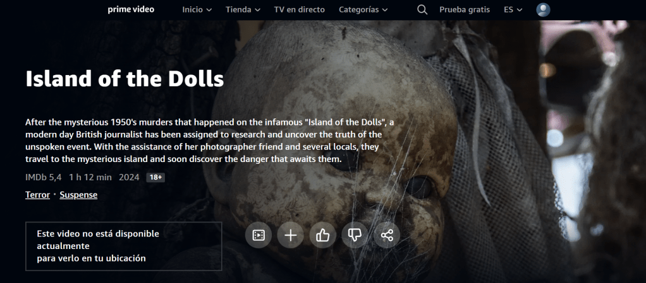Click the Prime Video logo
Image resolution: width=646 pixels, height=283 pixels.
[x=131, y=9]
